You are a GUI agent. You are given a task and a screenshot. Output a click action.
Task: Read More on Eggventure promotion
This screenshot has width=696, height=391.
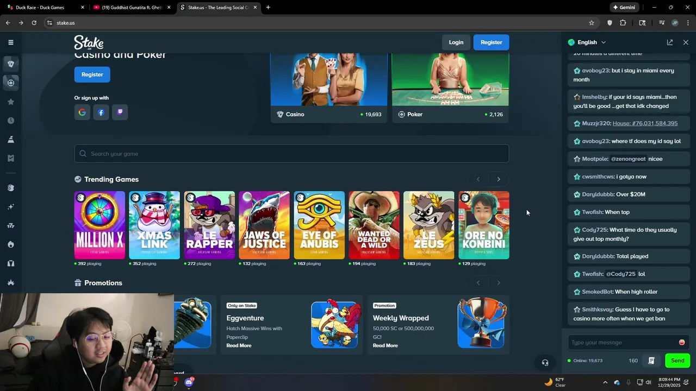239,345
